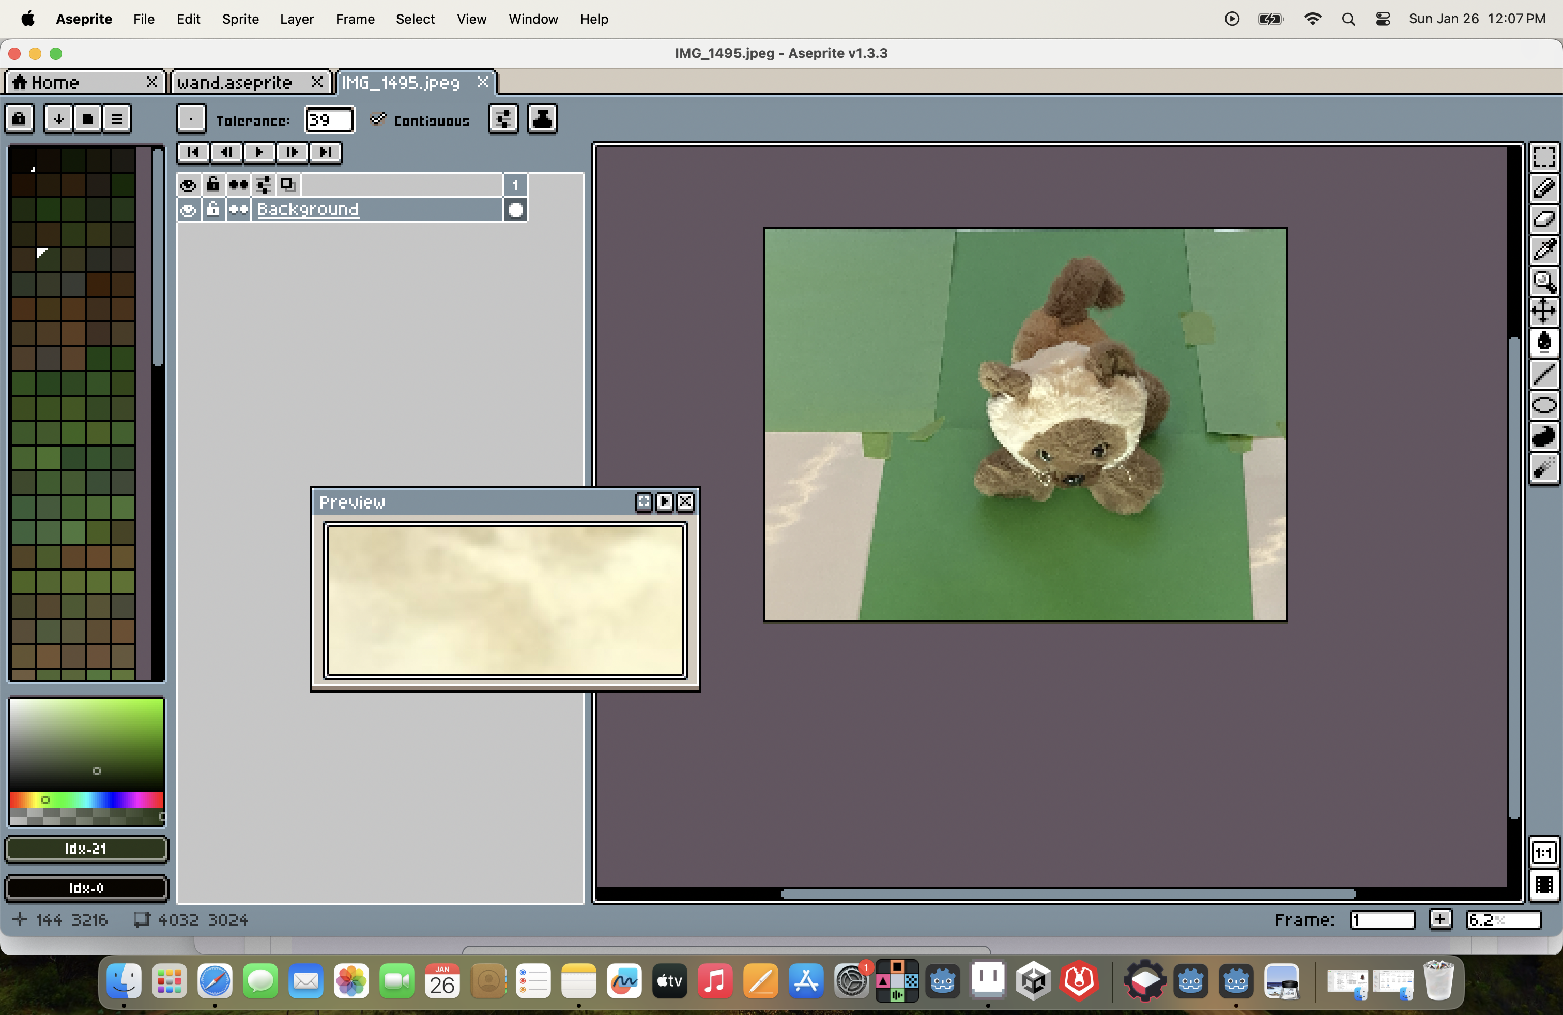Select the Pencil tool

[x=1543, y=189]
